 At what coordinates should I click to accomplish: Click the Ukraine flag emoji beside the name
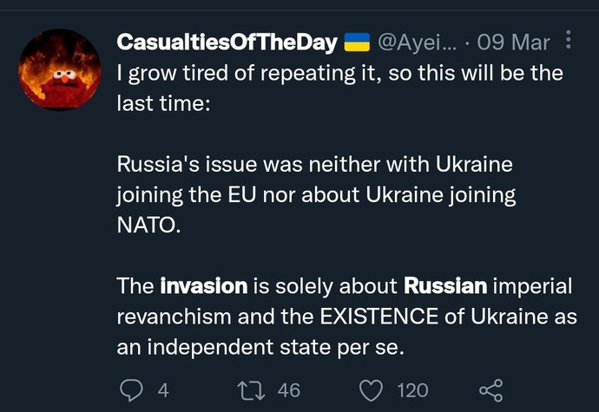pos(357,42)
